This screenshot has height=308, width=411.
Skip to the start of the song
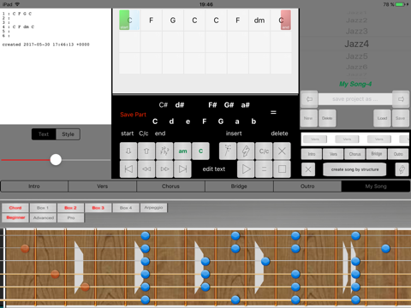[128, 169]
